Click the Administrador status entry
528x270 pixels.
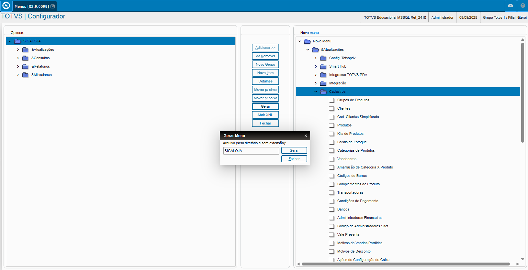pos(442,17)
